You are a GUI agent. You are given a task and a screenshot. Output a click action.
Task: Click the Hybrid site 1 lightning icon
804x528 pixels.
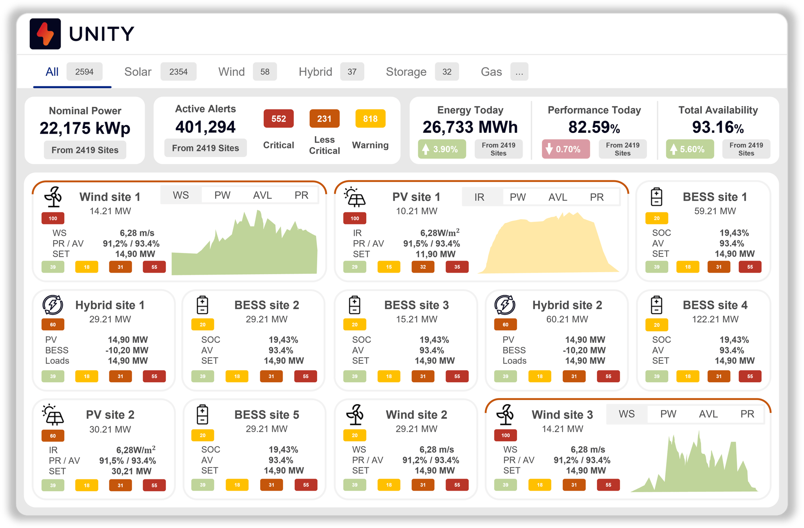click(x=53, y=305)
